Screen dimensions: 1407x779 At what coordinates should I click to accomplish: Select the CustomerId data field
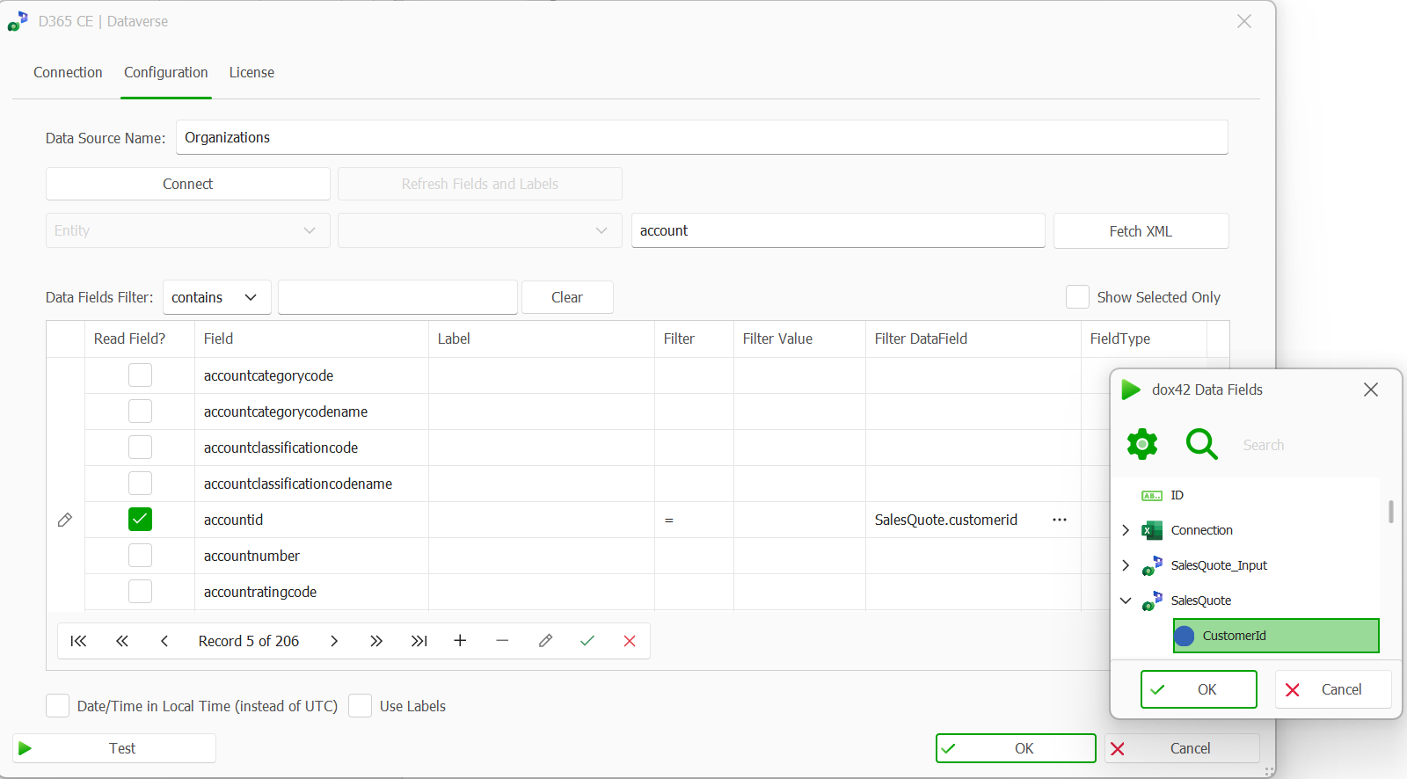point(1276,636)
